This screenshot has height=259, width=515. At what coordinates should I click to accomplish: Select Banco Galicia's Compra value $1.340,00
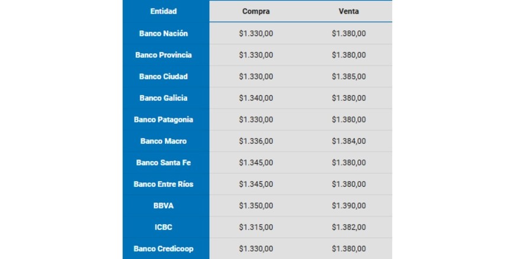pos(256,98)
